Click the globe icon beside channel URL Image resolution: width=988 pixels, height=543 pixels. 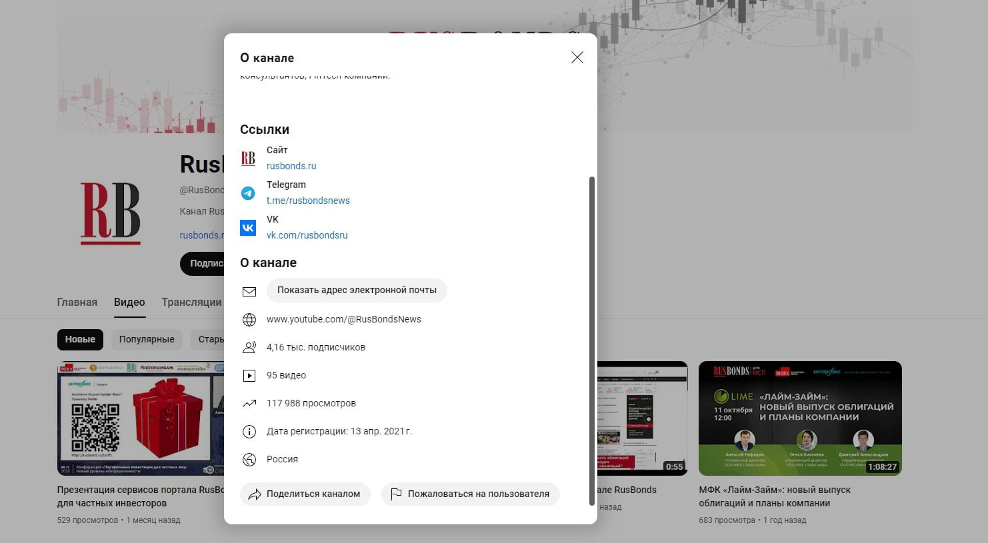pos(249,320)
